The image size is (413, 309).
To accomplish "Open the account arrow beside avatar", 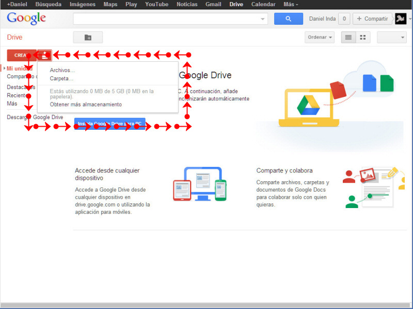I will tap(410, 19).
